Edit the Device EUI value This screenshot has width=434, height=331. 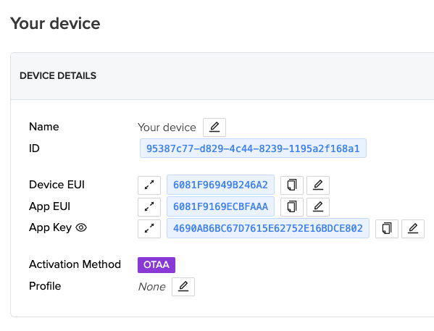318,185
